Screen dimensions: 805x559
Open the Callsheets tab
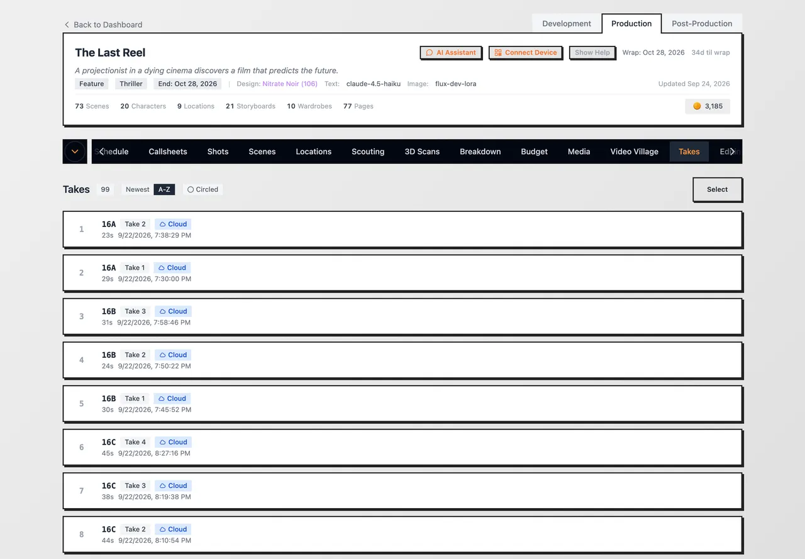[168, 152]
